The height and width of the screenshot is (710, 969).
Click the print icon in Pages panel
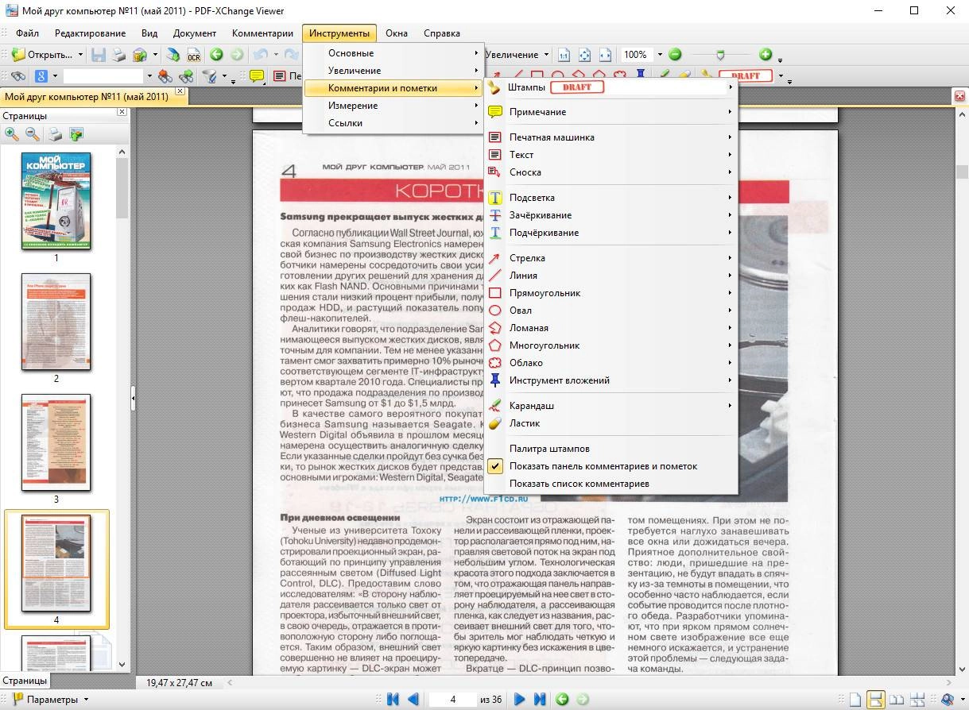tap(55, 134)
